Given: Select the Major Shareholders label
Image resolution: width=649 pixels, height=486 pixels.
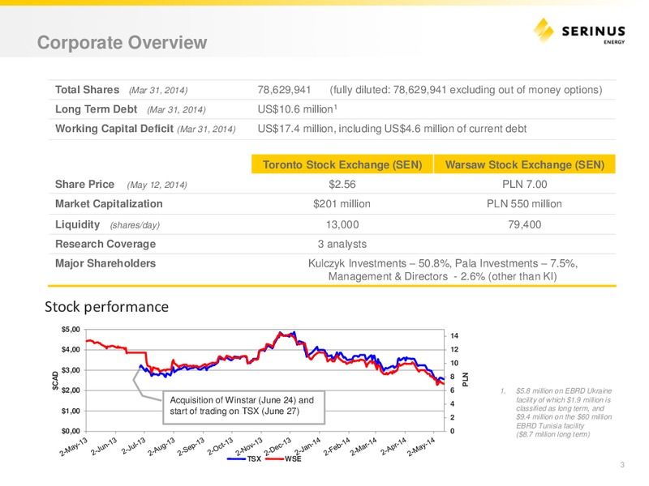Looking at the screenshot, I should (105, 263).
